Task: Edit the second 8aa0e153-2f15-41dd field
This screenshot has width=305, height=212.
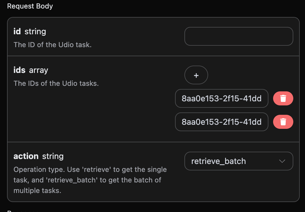Action: pyautogui.click(x=222, y=122)
